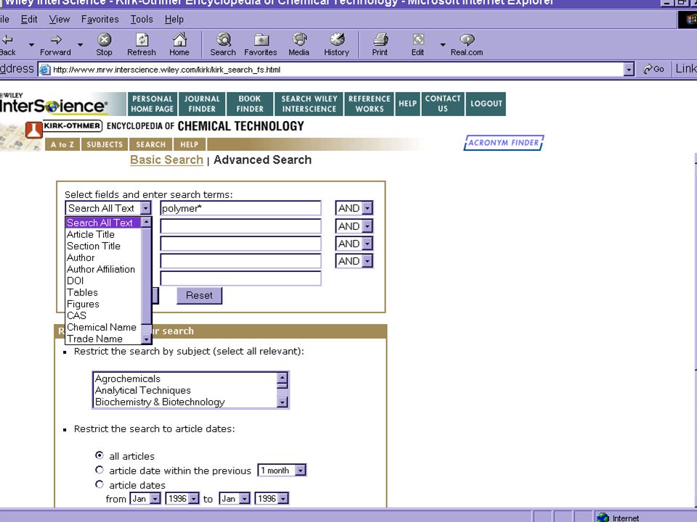This screenshot has height=522, width=697.
Task: Click the Reset button
Action: (x=199, y=296)
